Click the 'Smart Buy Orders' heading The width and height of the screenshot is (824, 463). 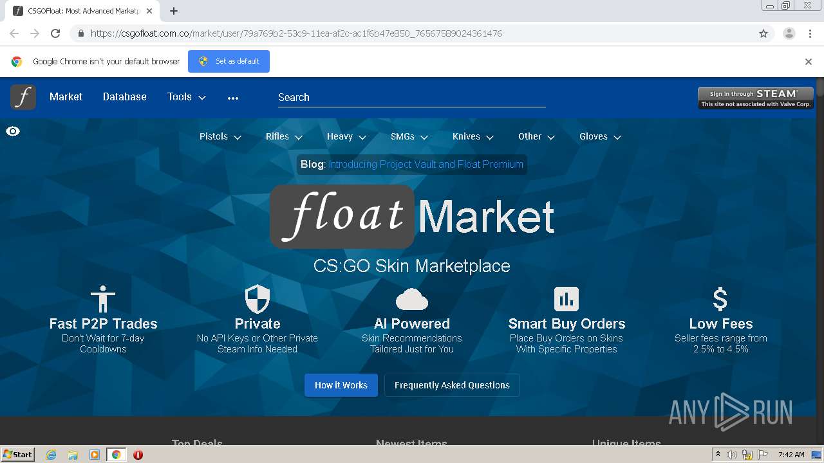(566, 324)
